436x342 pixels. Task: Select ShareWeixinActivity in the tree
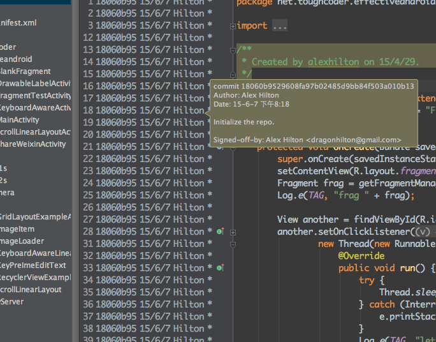[33, 144]
